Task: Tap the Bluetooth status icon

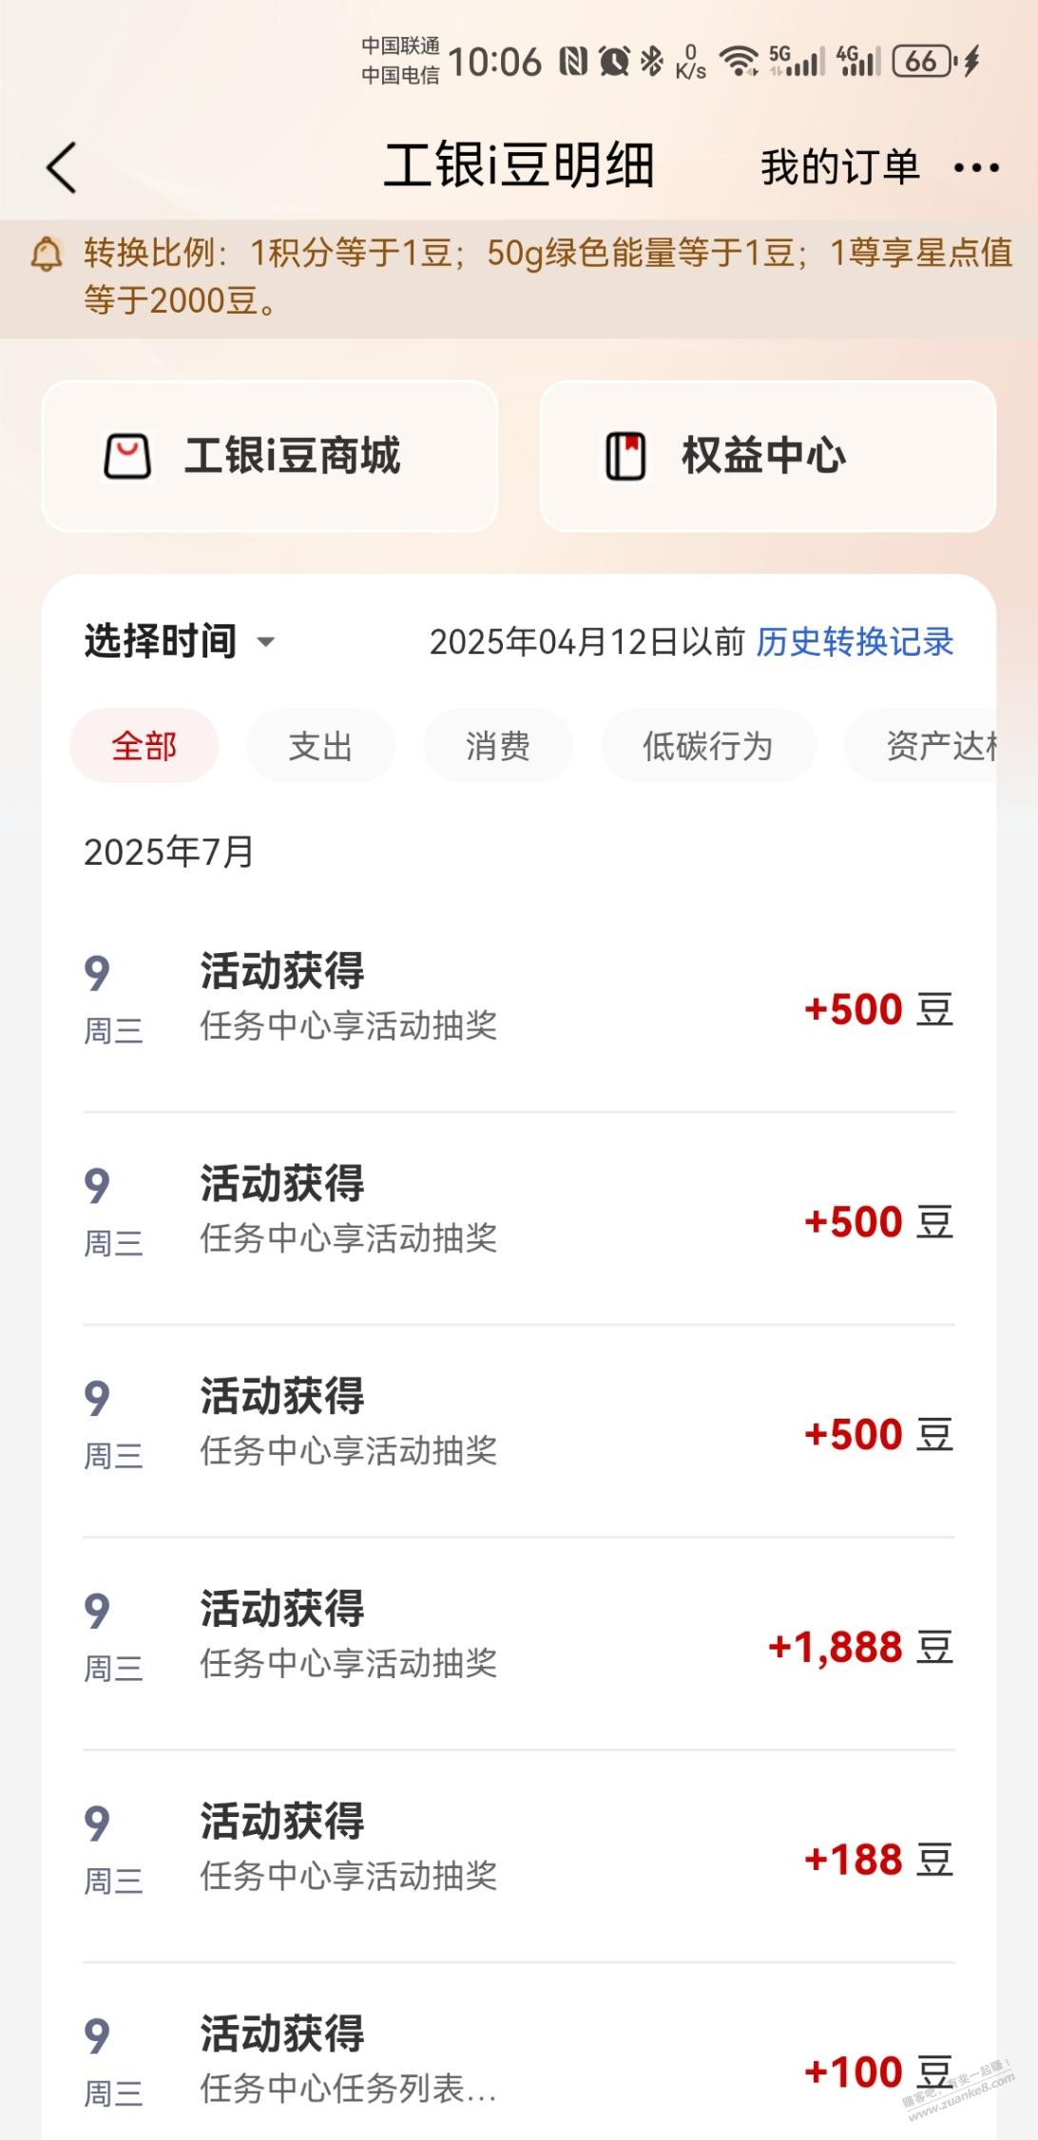Action: click(x=651, y=62)
